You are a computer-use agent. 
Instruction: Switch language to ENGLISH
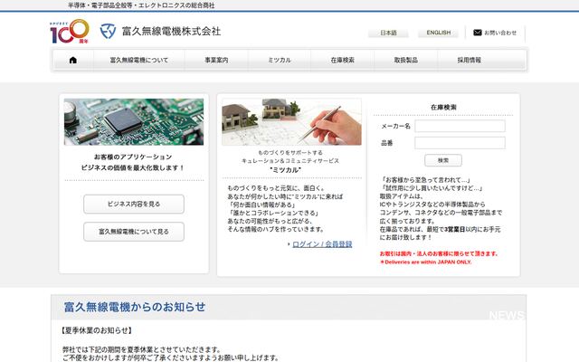[438, 33]
